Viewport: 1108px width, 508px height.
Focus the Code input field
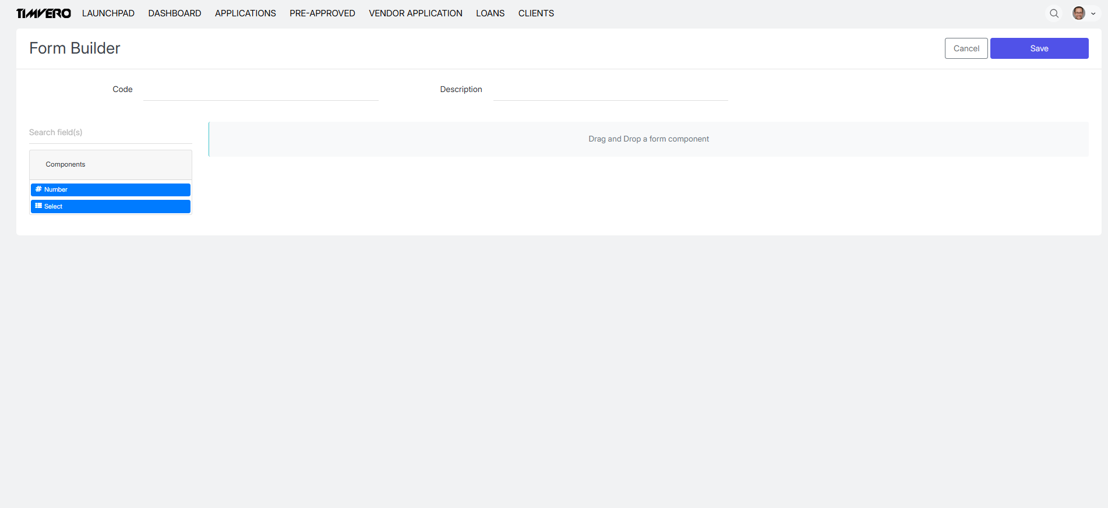coord(260,90)
